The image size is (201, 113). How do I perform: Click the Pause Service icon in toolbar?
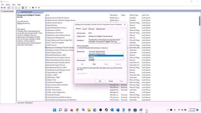pos(36,8)
